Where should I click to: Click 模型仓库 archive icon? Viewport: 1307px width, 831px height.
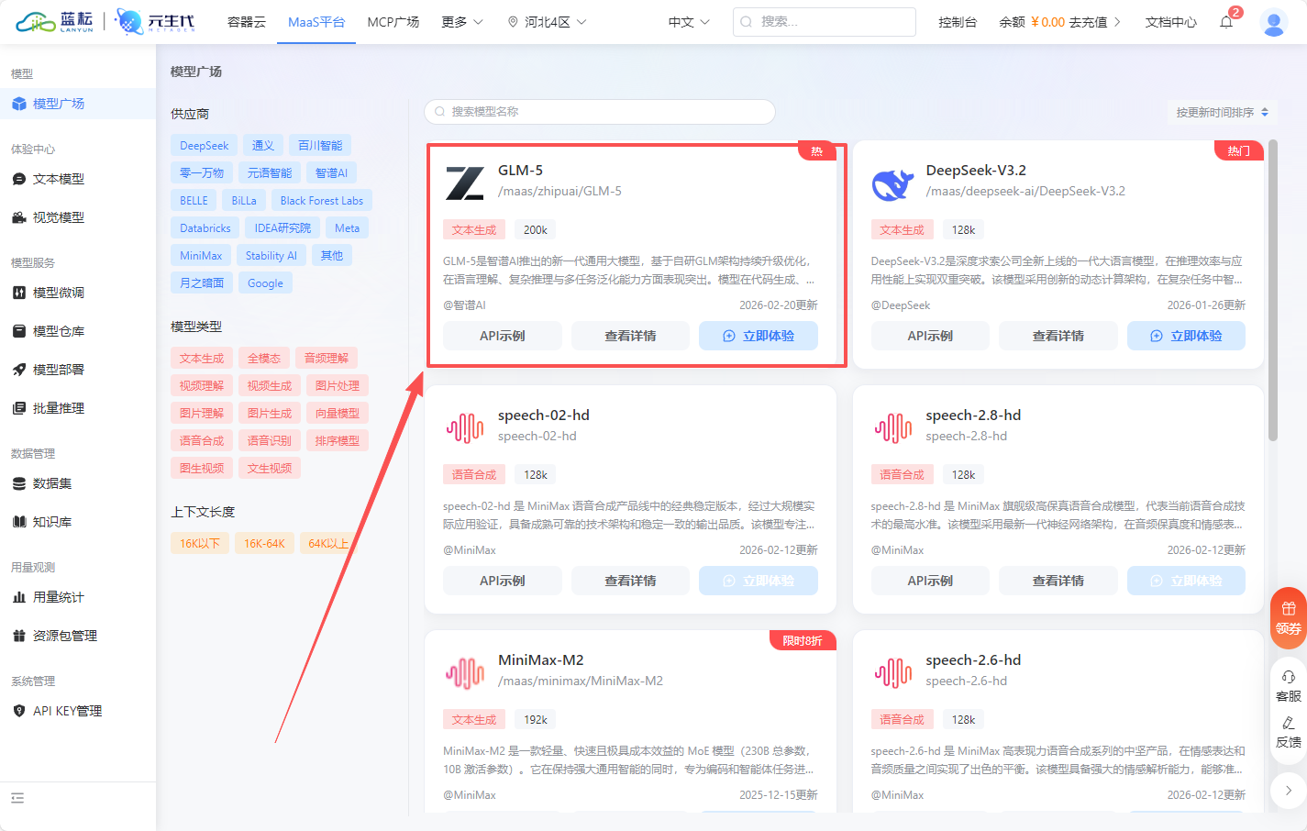pyautogui.click(x=19, y=331)
